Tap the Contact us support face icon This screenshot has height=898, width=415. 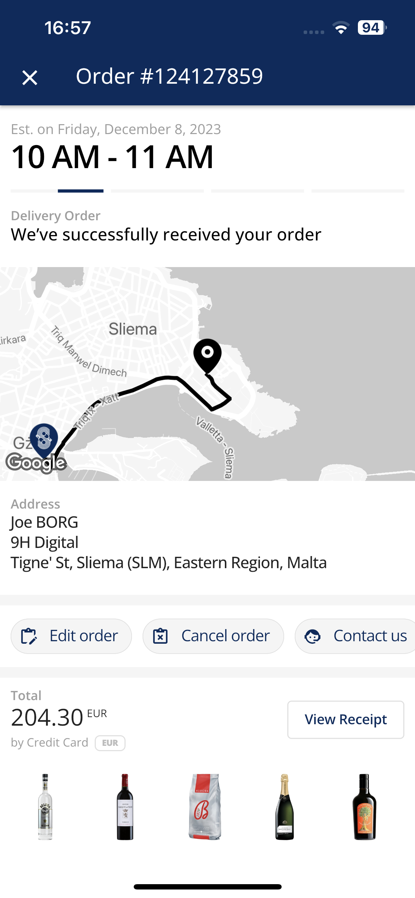point(312,636)
